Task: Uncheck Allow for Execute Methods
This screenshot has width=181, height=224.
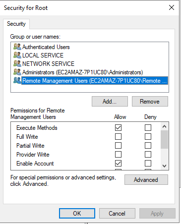Action: [x=118, y=128]
